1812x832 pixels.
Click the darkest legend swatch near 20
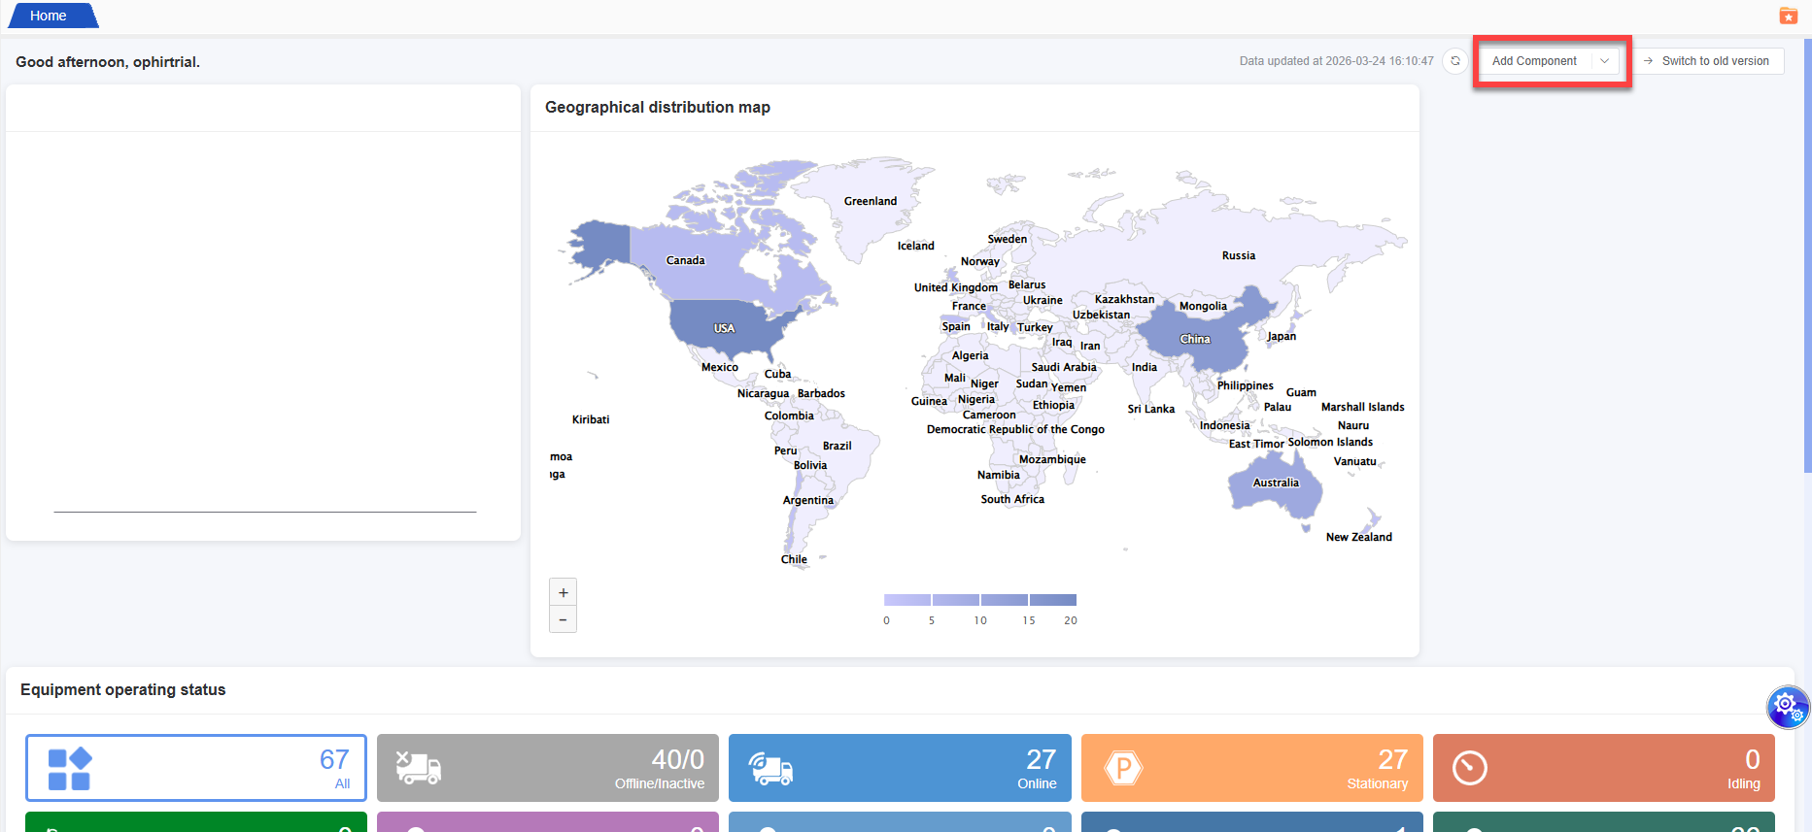click(1053, 600)
